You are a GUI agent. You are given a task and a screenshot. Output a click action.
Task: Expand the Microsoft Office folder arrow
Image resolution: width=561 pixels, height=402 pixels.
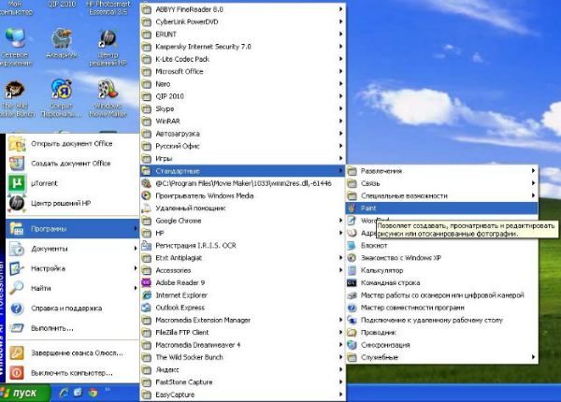(x=340, y=71)
